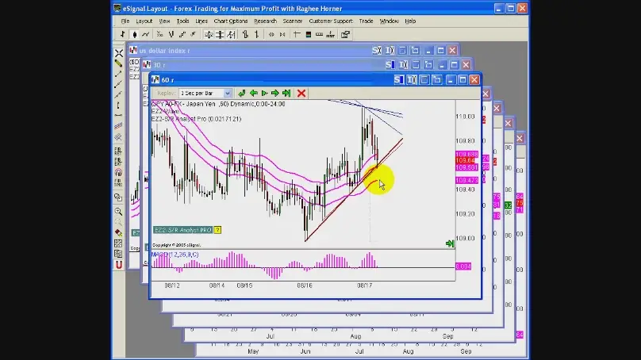The width and height of the screenshot is (641, 360).
Task: Click the color bands toolbar icon
Action: point(309,35)
